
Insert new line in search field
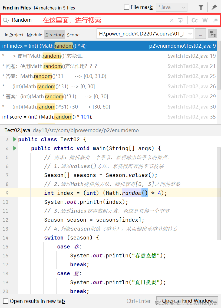pyautogui.click(x=181, y=20)
